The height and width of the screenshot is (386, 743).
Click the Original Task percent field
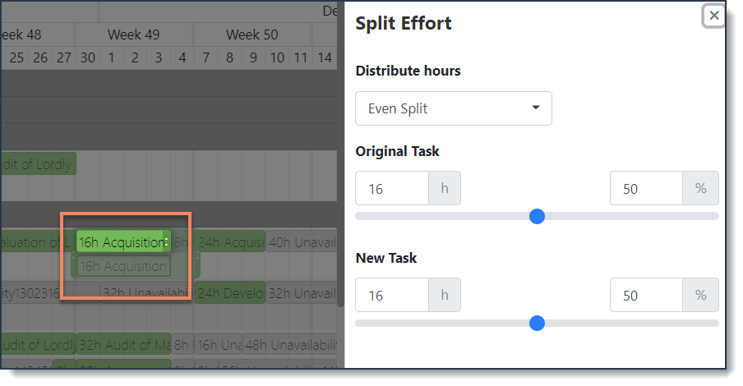[646, 189]
